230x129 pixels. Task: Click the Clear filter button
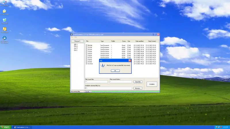138,82
